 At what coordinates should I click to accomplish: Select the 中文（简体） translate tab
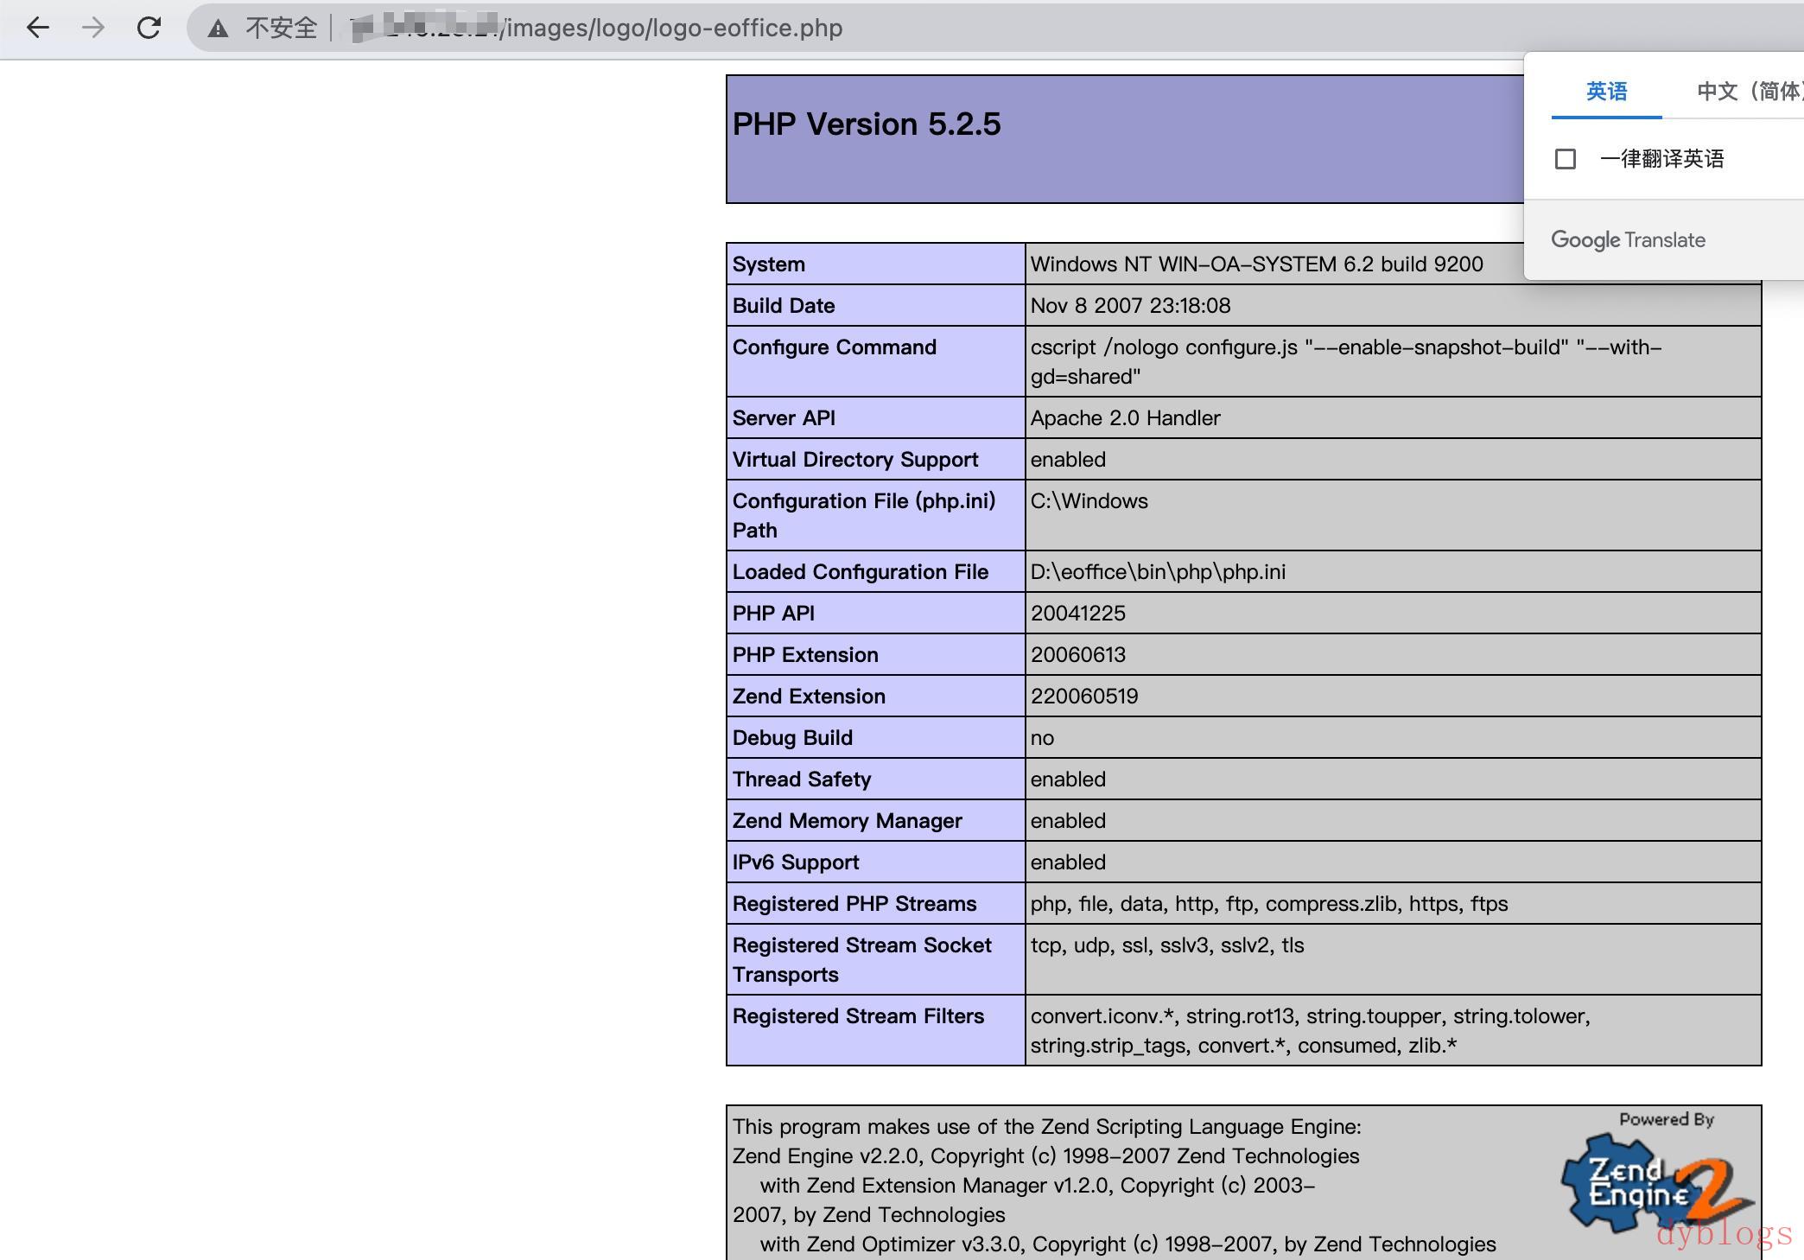click(1750, 91)
